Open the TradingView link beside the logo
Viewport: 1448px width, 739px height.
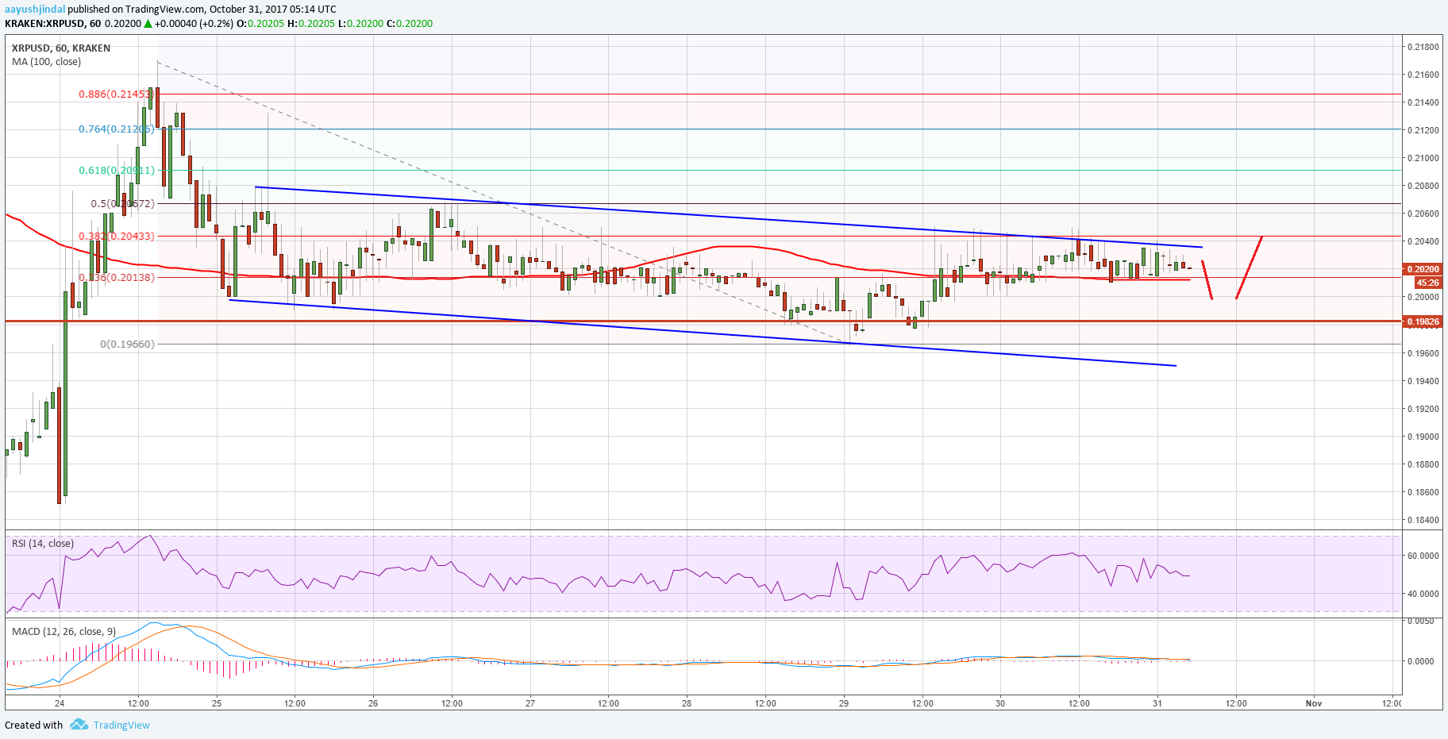(121, 725)
